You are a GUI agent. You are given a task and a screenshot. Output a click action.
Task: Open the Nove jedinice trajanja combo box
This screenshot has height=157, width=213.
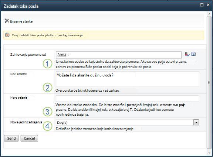tap(128, 122)
